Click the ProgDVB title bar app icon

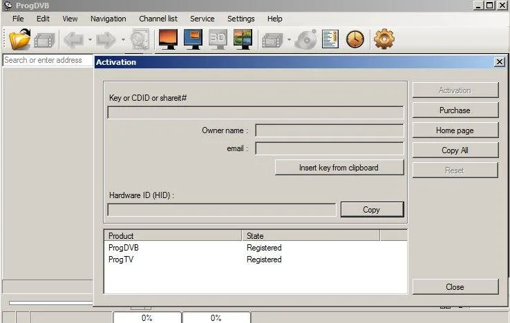8,6
